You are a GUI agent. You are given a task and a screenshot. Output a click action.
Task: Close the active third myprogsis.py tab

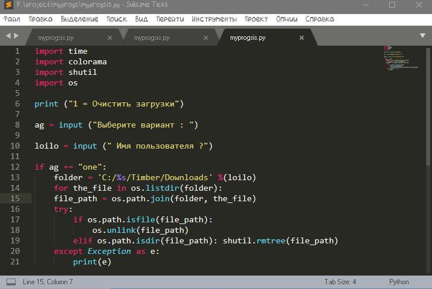(302, 38)
